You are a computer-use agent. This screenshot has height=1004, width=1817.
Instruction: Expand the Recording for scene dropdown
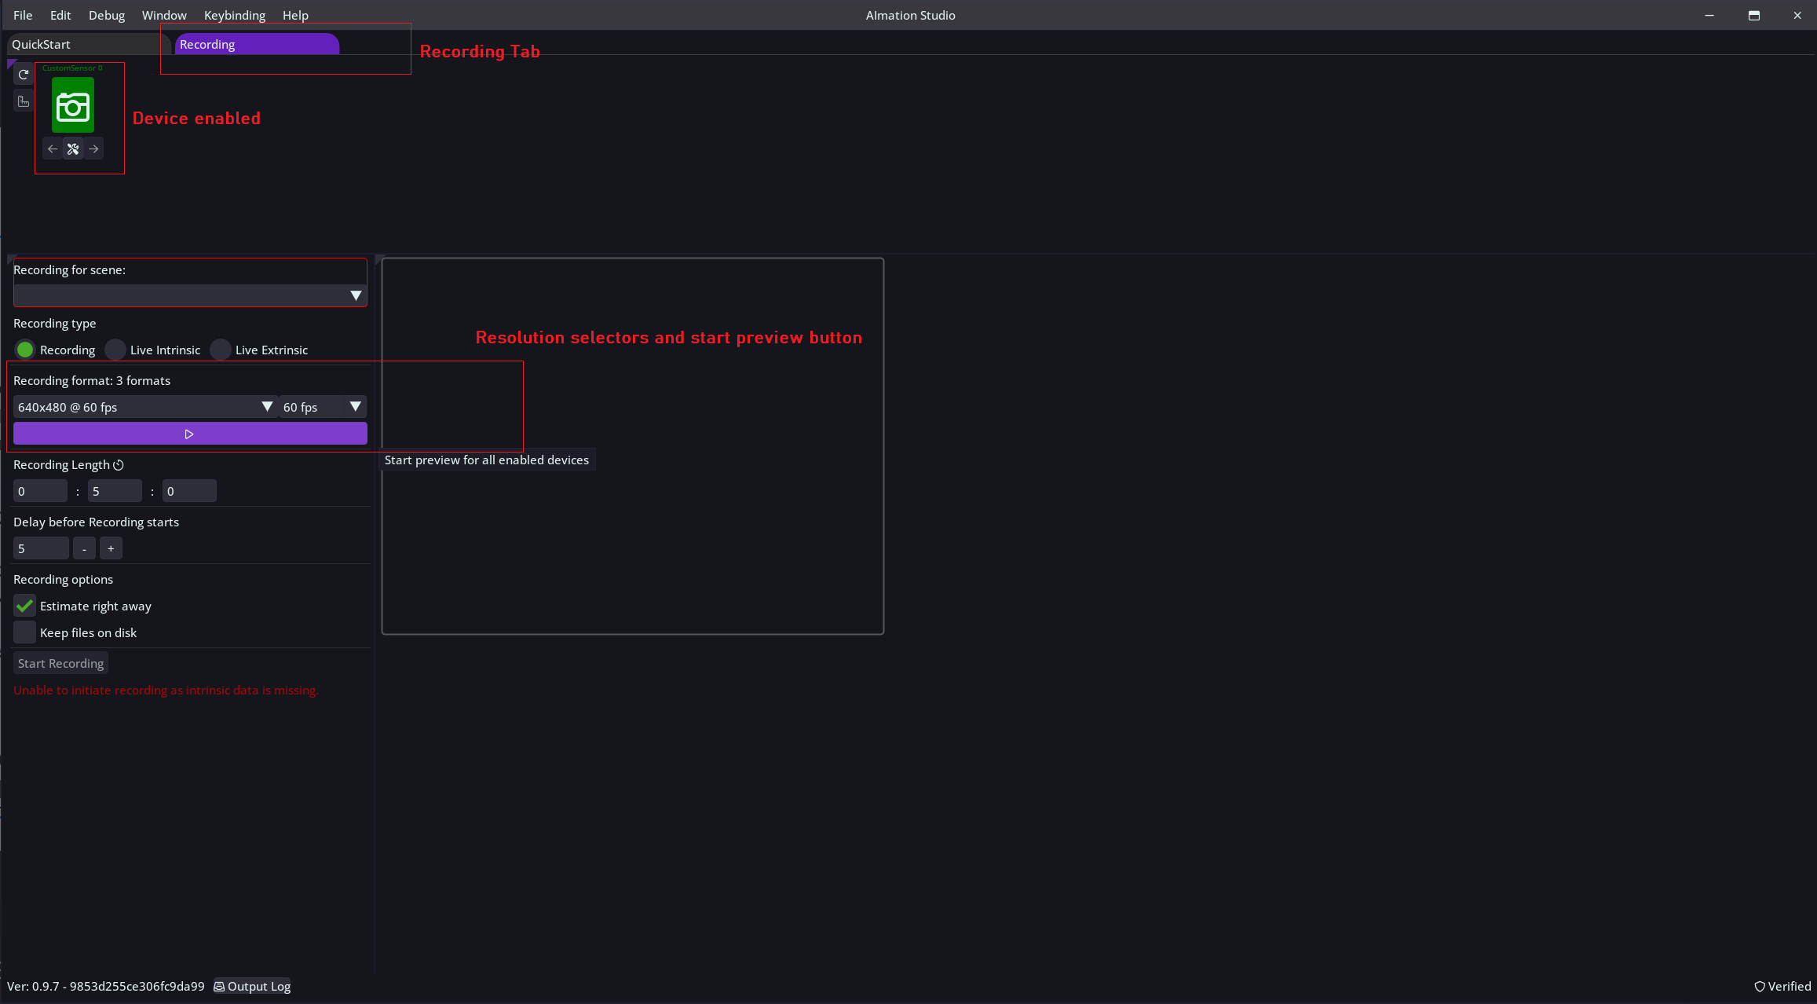click(189, 295)
